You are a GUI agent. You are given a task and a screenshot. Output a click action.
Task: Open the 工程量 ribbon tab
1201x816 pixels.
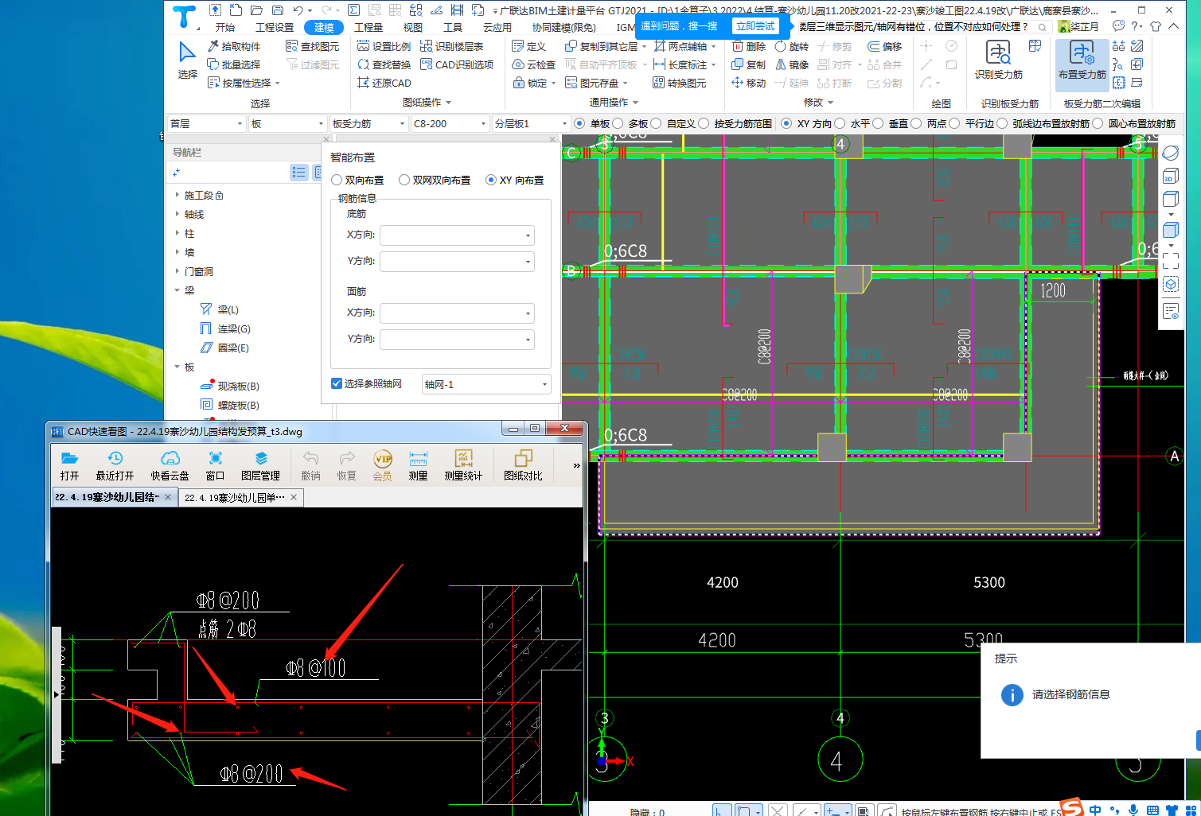click(x=368, y=27)
